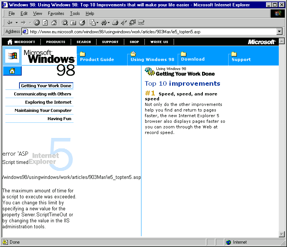Expand the Address bar dropdown list
287x247 pixels.
(279, 31)
